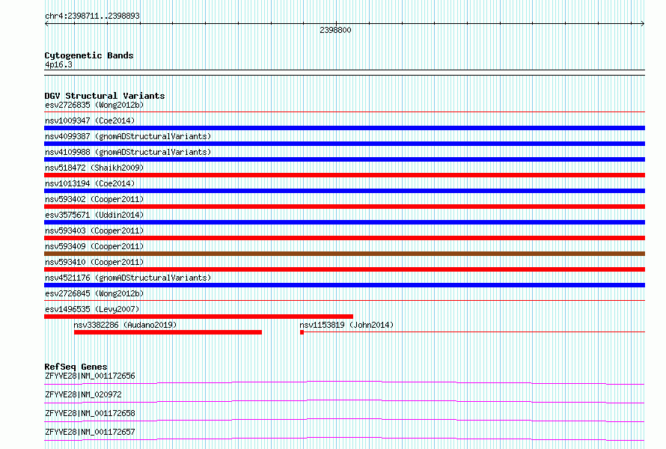This screenshot has width=666, height=449.
Task: Click the Cytogenetic Bands track title
Action: pyautogui.click(x=89, y=55)
